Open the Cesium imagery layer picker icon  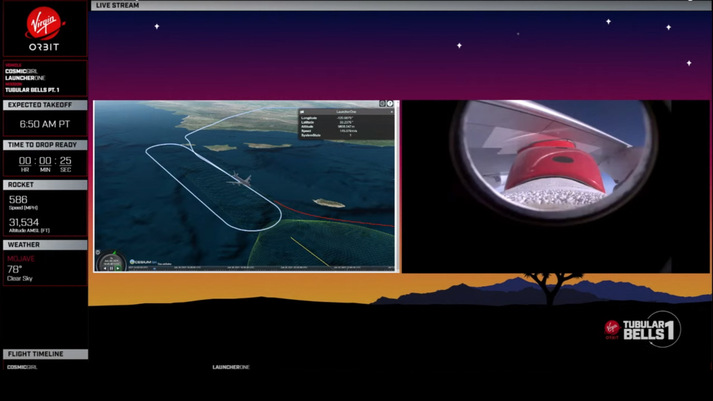click(382, 104)
